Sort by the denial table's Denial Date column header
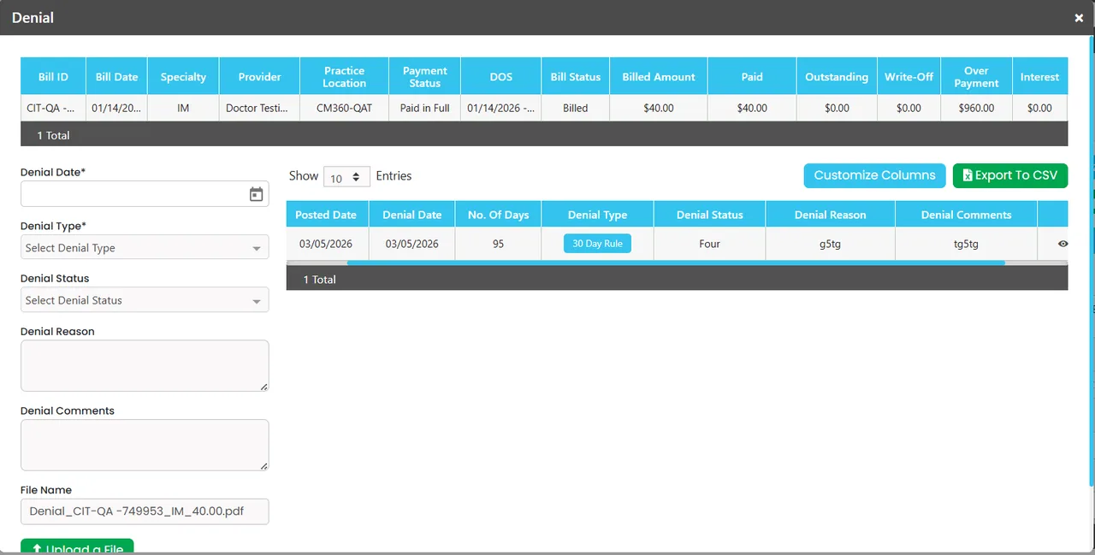The height and width of the screenshot is (555, 1095). coord(412,215)
